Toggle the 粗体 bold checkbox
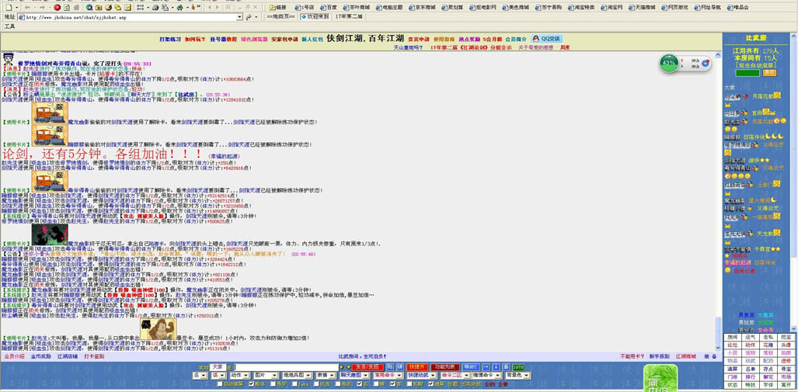798x392 pixels. pos(252,384)
